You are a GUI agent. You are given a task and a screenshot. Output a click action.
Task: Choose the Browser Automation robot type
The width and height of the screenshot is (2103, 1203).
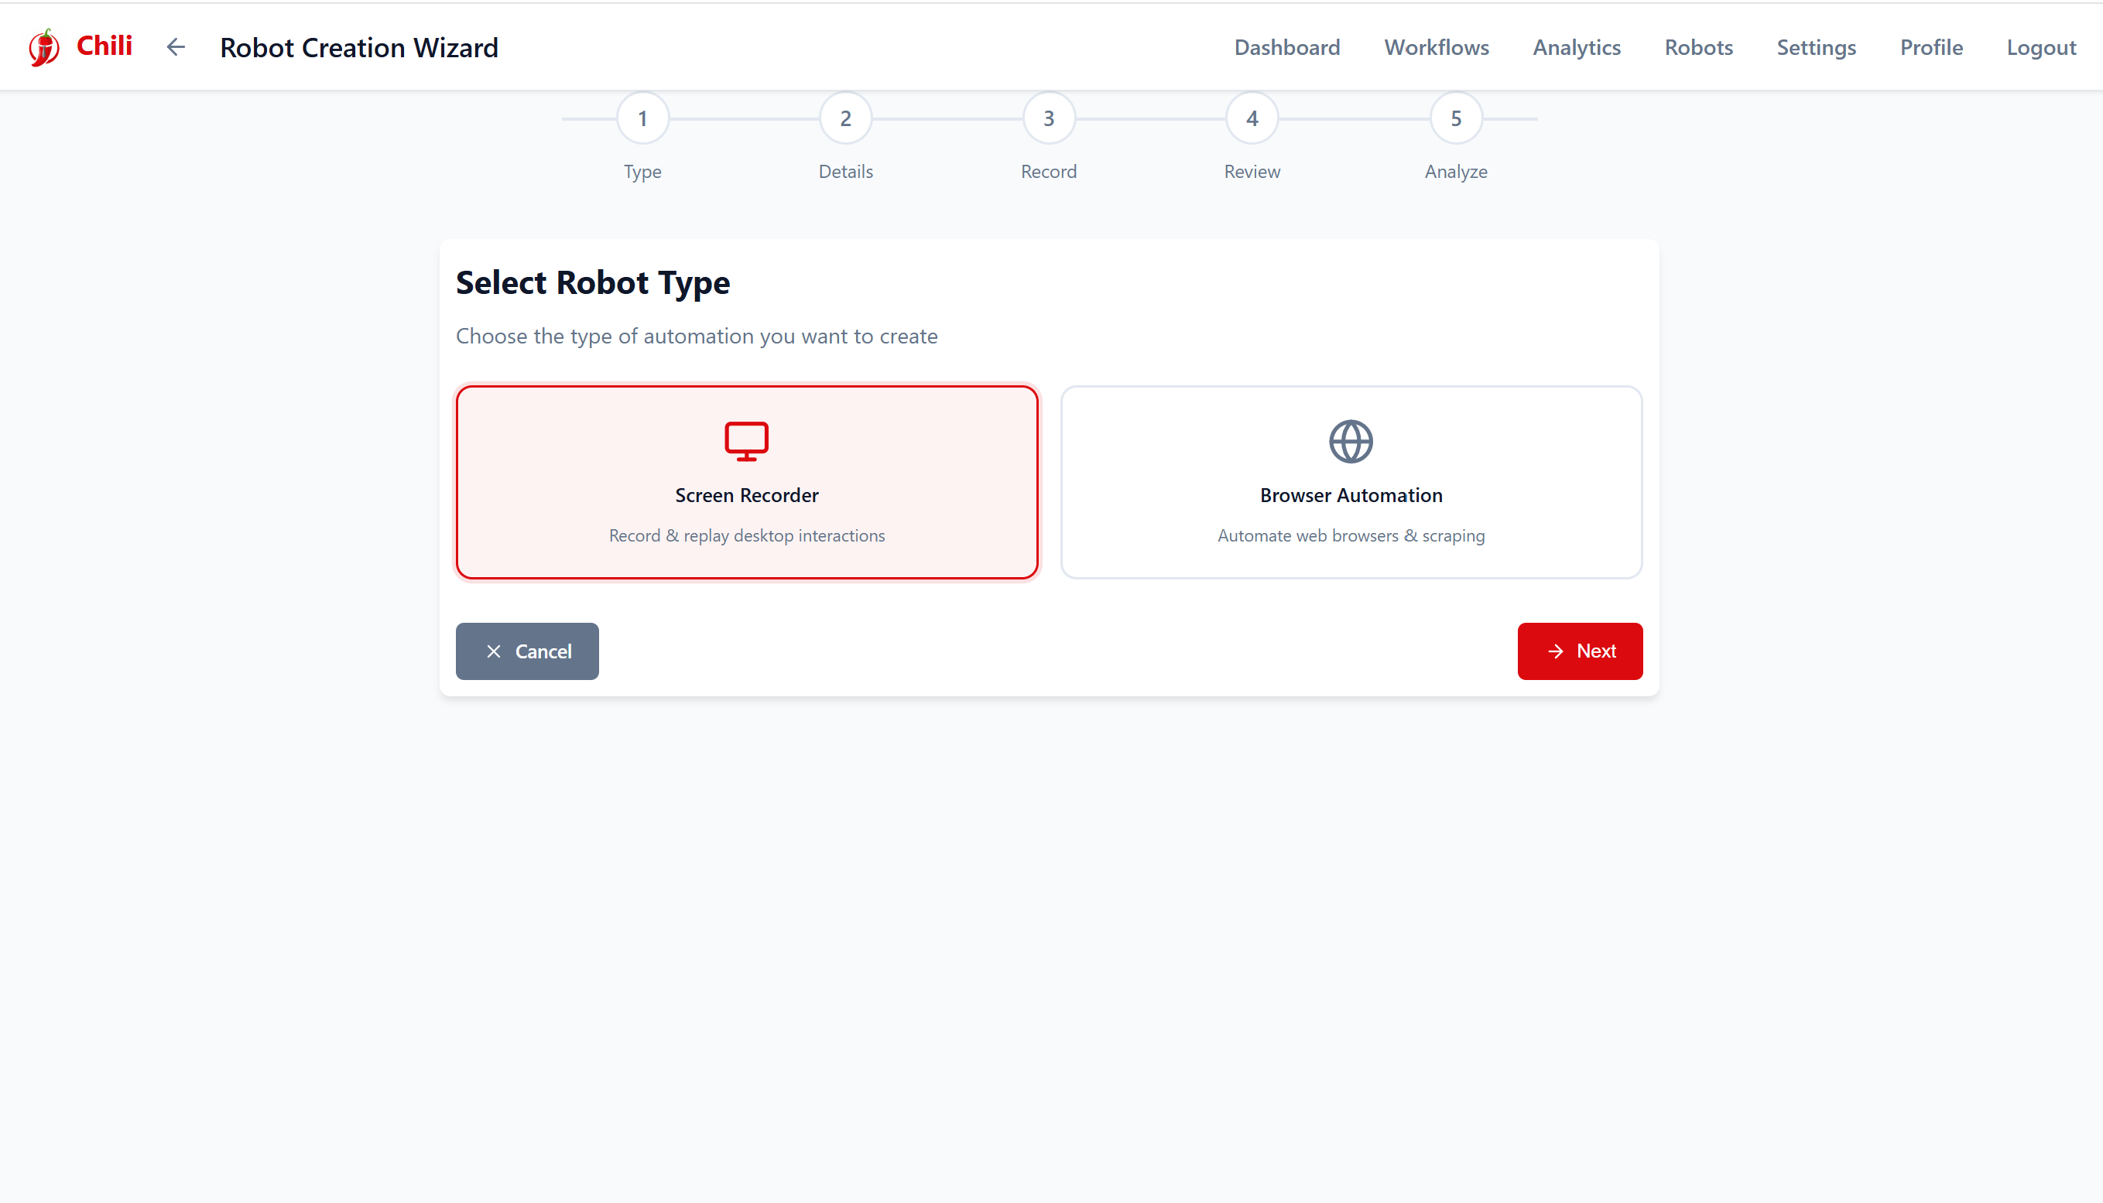click(x=1351, y=482)
